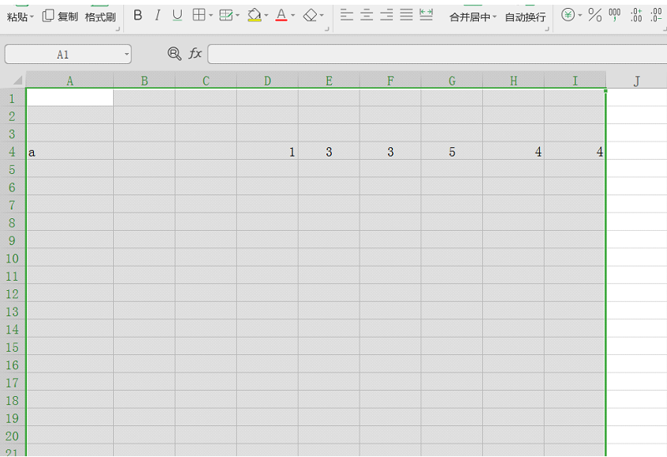Apply percent style
Screen dimensions: 667x457
point(594,15)
